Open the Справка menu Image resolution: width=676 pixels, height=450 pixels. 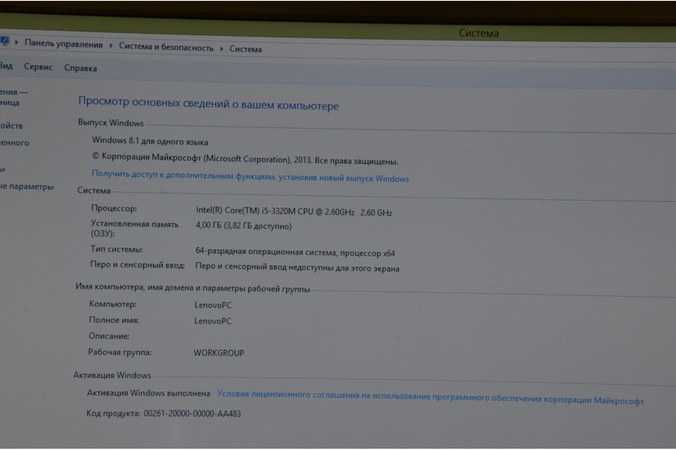point(80,68)
